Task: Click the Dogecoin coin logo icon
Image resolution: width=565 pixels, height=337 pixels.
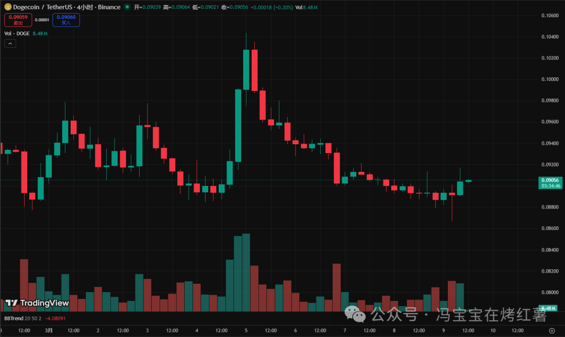Action: tap(7, 7)
